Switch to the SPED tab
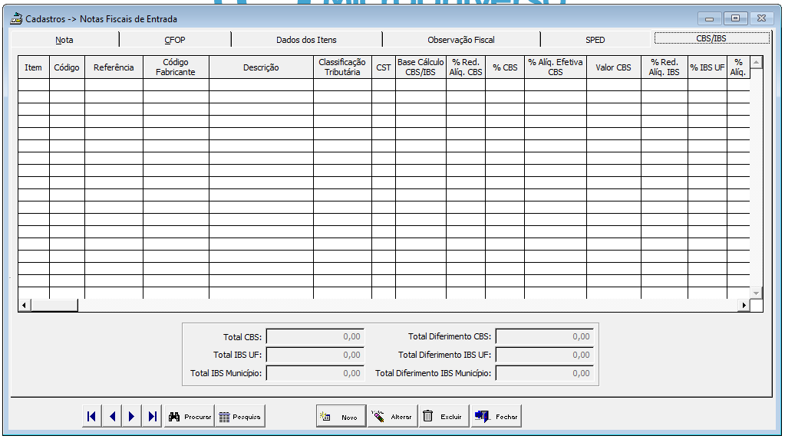 pos(595,40)
